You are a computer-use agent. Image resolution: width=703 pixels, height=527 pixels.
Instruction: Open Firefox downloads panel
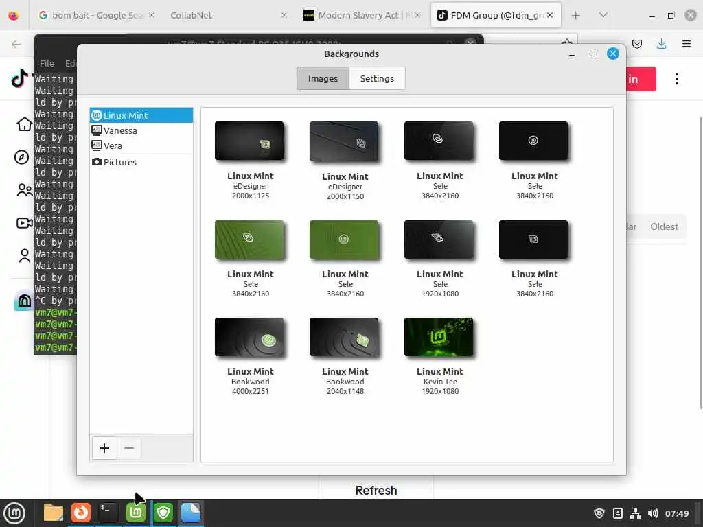coord(661,44)
